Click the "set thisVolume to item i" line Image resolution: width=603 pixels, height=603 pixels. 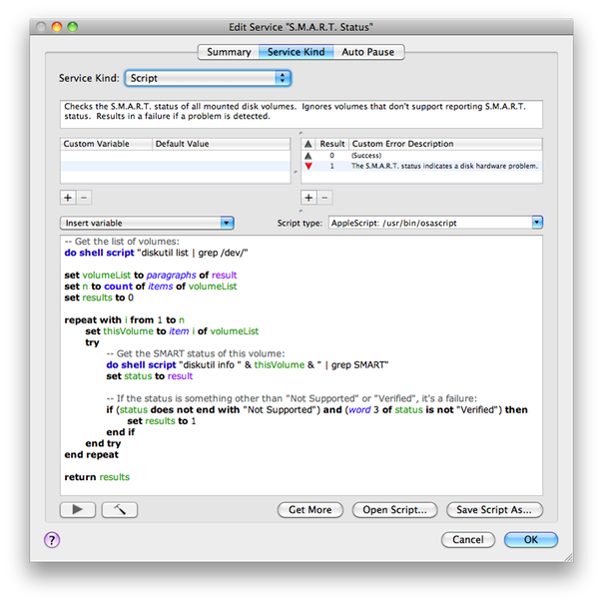coord(172,331)
